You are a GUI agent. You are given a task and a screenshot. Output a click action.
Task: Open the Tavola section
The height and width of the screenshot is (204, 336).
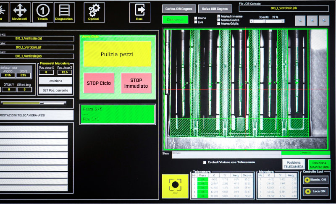43,13
